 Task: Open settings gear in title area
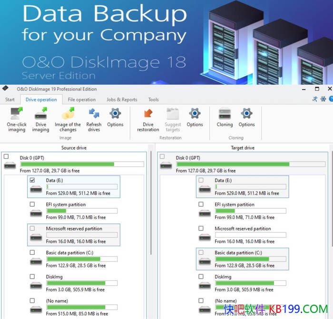point(323,99)
